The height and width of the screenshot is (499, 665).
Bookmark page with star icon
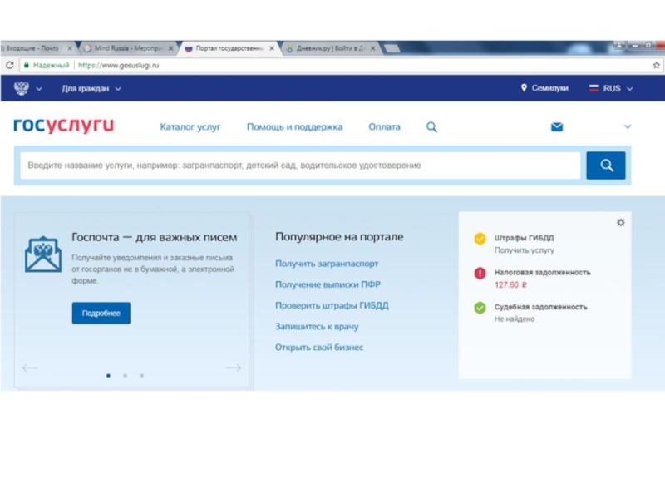pyautogui.click(x=656, y=65)
